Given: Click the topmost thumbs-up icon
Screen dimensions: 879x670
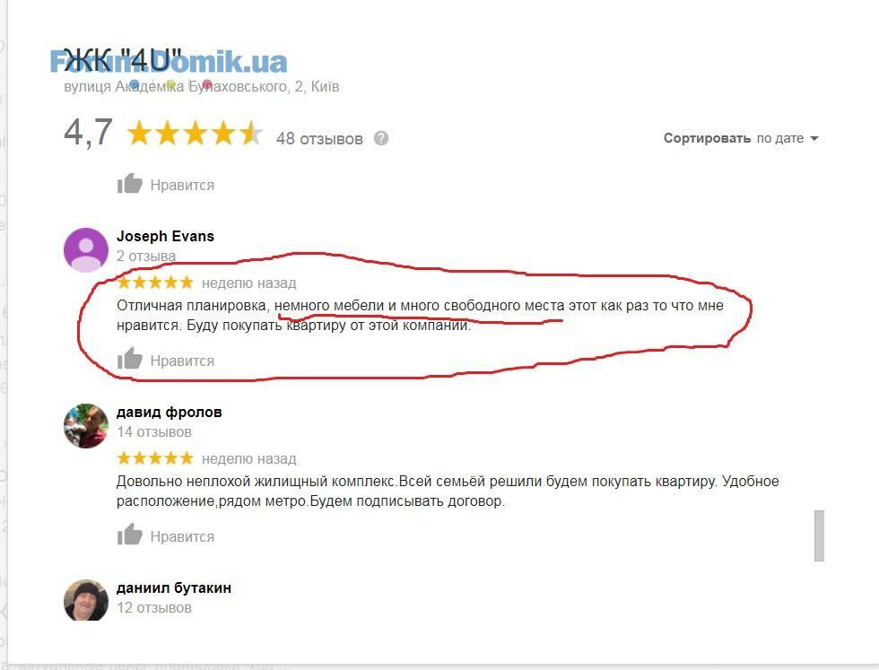Looking at the screenshot, I should pos(129,183).
